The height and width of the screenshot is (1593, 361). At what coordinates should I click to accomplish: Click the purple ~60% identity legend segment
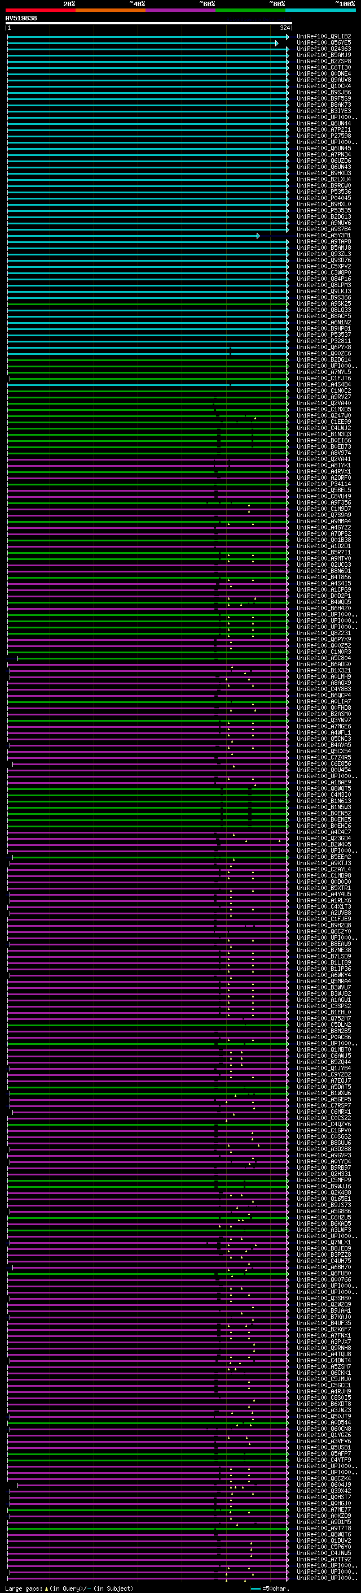point(180,10)
